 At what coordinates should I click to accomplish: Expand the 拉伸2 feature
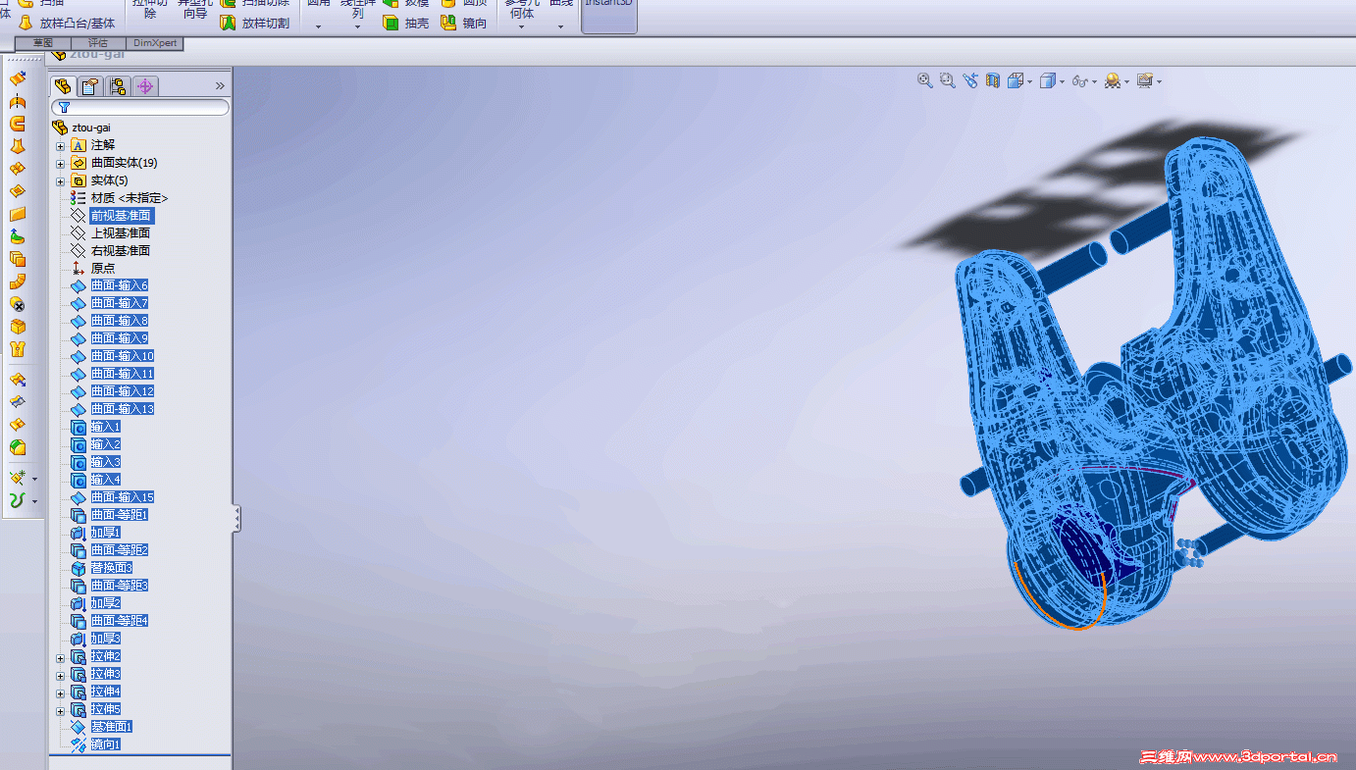click(60, 656)
